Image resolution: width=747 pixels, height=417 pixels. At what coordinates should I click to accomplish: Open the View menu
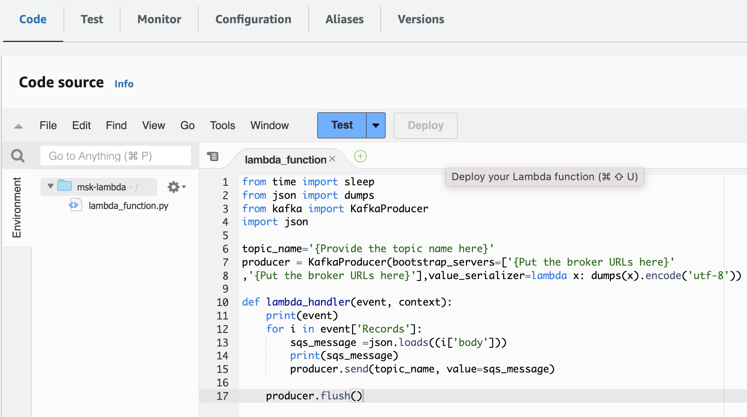(x=154, y=125)
